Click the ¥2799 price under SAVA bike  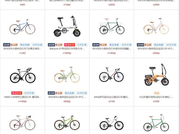pyautogui.click(x=112, y=101)
